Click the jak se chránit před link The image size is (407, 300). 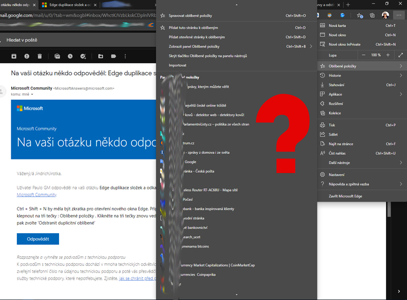[137, 279]
